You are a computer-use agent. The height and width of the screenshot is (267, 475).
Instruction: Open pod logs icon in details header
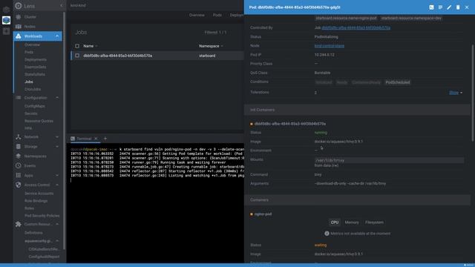point(440,7)
